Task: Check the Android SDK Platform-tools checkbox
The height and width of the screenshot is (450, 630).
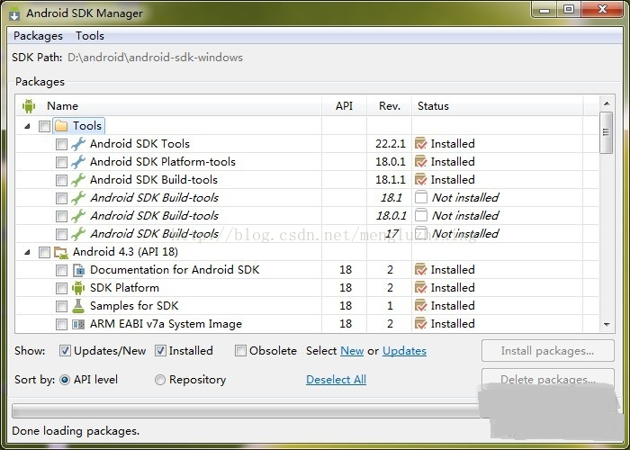Action: 61,162
